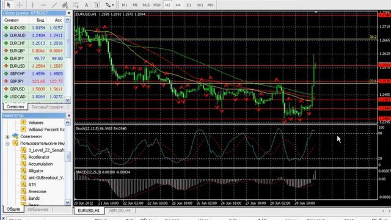Switch Navigator to the 'Избранное' tab

38,209
